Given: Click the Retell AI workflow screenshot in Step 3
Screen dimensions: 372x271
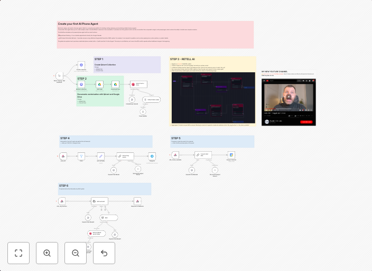Looking at the screenshot, I should click(x=213, y=98).
